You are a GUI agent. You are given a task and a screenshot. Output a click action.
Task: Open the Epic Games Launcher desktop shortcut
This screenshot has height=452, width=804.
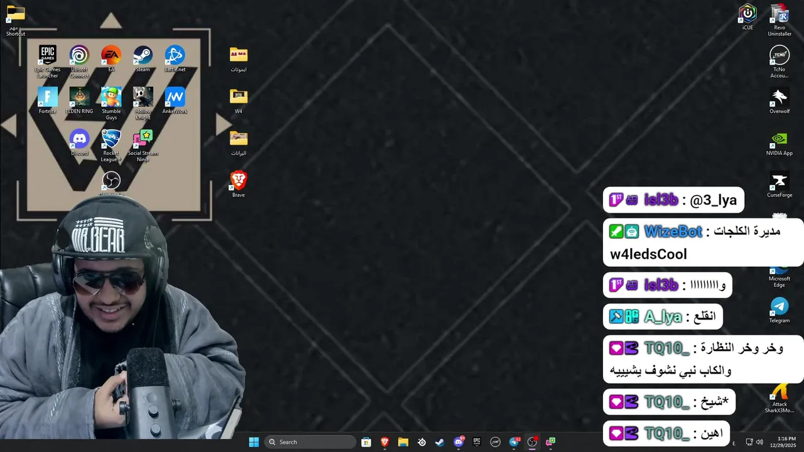pos(48,62)
